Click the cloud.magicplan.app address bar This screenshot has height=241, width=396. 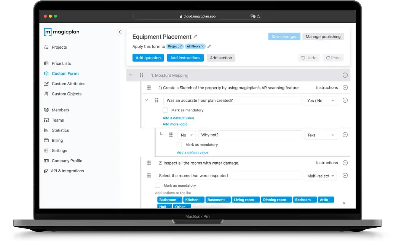pyautogui.click(x=198, y=16)
